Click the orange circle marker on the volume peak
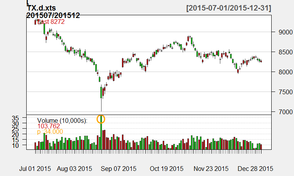The height and width of the screenshot is (176, 294). point(101,119)
